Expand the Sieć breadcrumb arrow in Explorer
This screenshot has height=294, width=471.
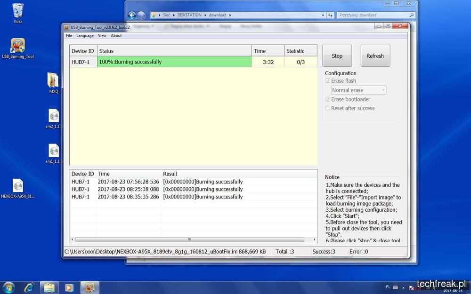(x=174, y=15)
